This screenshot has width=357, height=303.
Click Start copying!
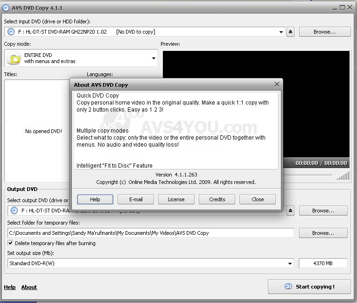[x=309, y=287]
